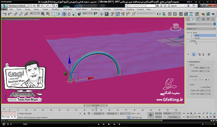This screenshot has height=127, width=217.
Task: Click the Redo arrow in main toolbar
Action: [x=10, y=14]
